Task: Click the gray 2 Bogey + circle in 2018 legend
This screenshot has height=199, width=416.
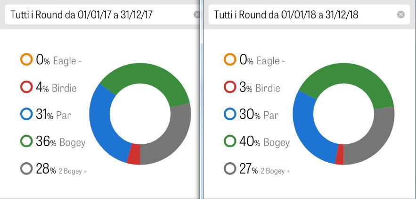Action: tap(230, 168)
